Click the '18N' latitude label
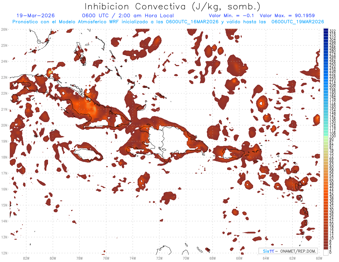The width and height of the screenshot is (339, 262). point(4,157)
